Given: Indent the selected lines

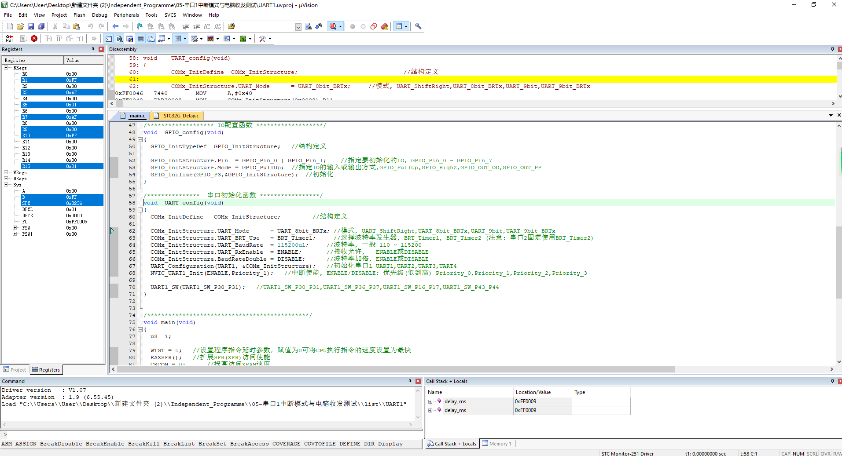Looking at the screenshot, I should coord(186,26).
